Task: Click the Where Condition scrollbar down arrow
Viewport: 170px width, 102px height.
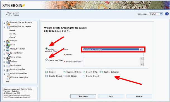Action: [x=142, y=65]
